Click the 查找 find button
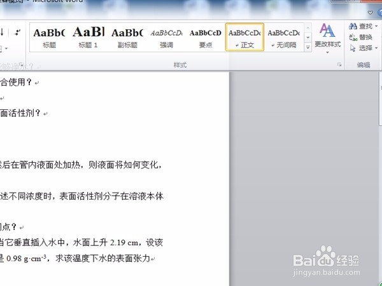The image size is (382, 286). (x=360, y=26)
